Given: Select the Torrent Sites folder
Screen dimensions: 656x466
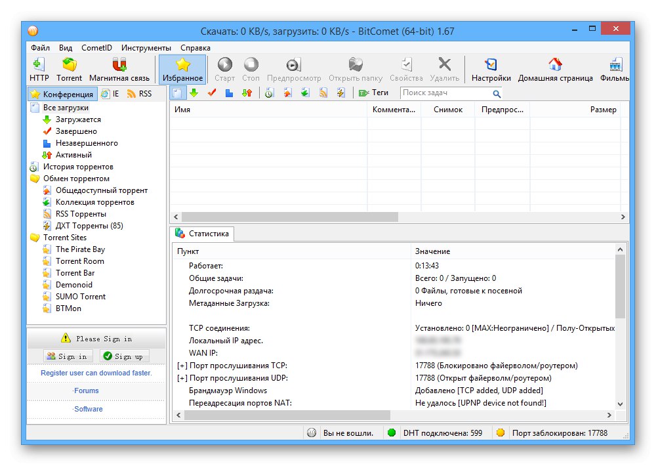Looking at the screenshot, I should [x=65, y=238].
